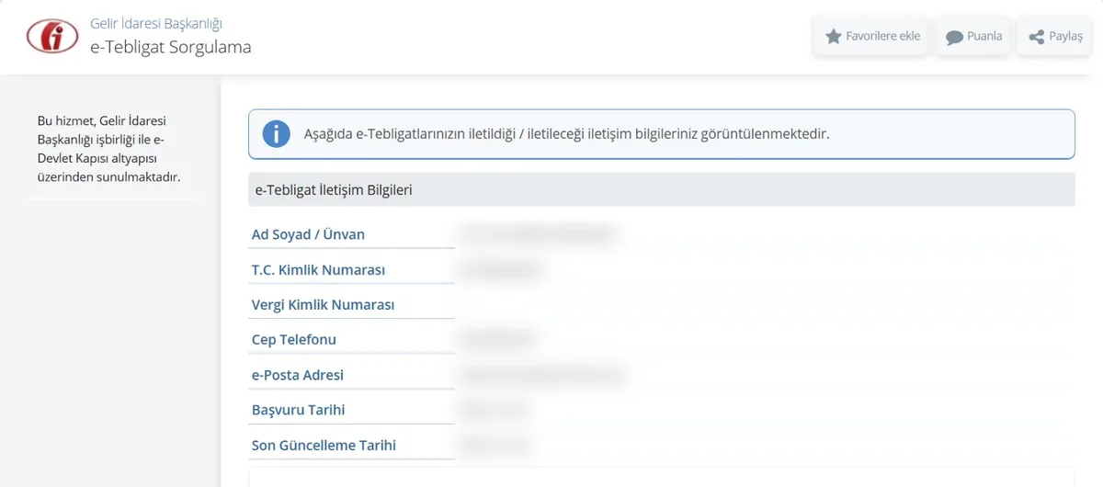Open the Gelir İdaresi Başkanlığı link
The image size is (1103, 487).
tap(156, 24)
